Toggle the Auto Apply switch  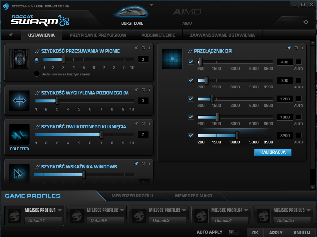(234, 232)
